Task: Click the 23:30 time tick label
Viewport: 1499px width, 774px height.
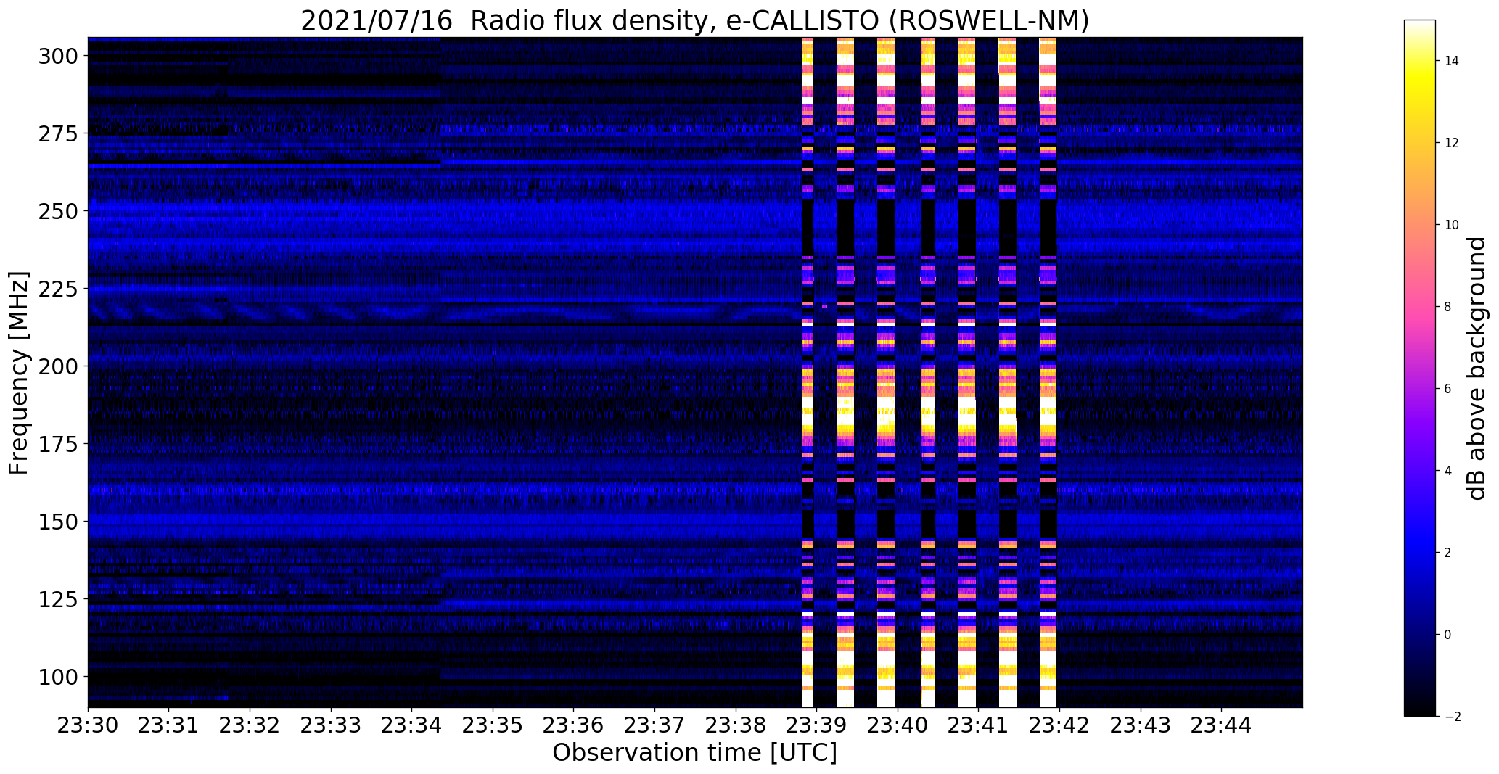Action: tap(88, 725)
